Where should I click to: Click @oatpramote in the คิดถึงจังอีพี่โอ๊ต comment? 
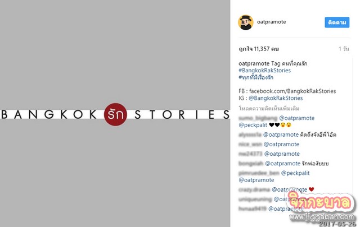coord(281,135)
